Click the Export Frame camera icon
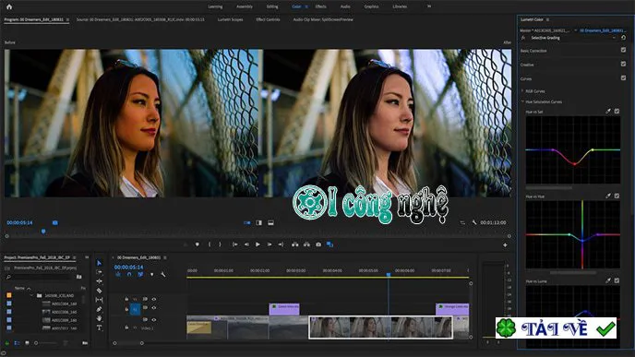The width and height of the screenshot is (635, 357). [318, 244]
